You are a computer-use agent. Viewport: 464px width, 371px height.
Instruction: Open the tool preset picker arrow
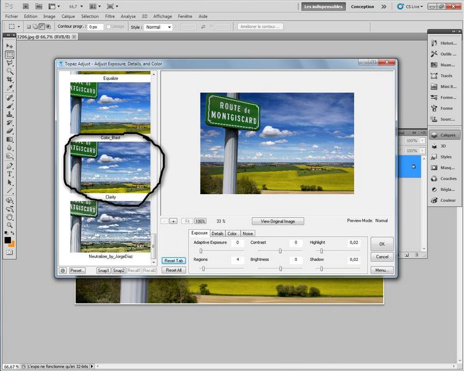click(x=19, y=27)
